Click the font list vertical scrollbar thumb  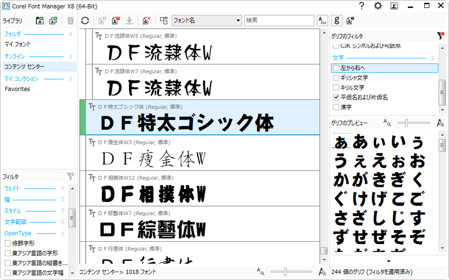click(324, 251)
